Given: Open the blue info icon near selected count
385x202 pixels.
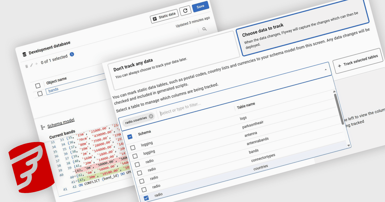Looking at the screenshot, I should (72, 54).
